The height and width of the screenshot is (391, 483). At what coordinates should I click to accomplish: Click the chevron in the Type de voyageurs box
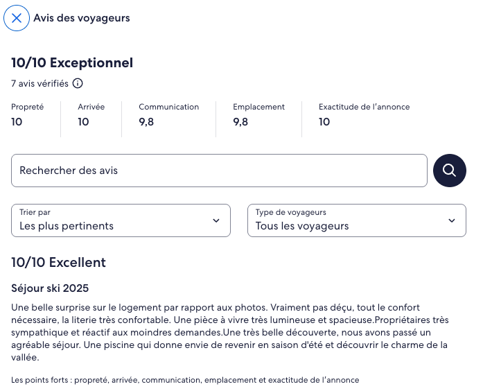pos(452,220)
